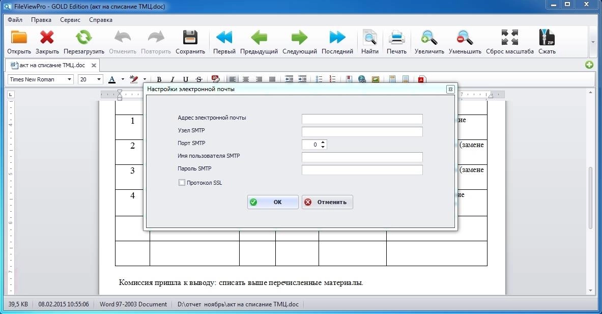Screen dimensions: 602x314
Task: Expand highlight color dropdown arrow
Action: coord(145,79)
